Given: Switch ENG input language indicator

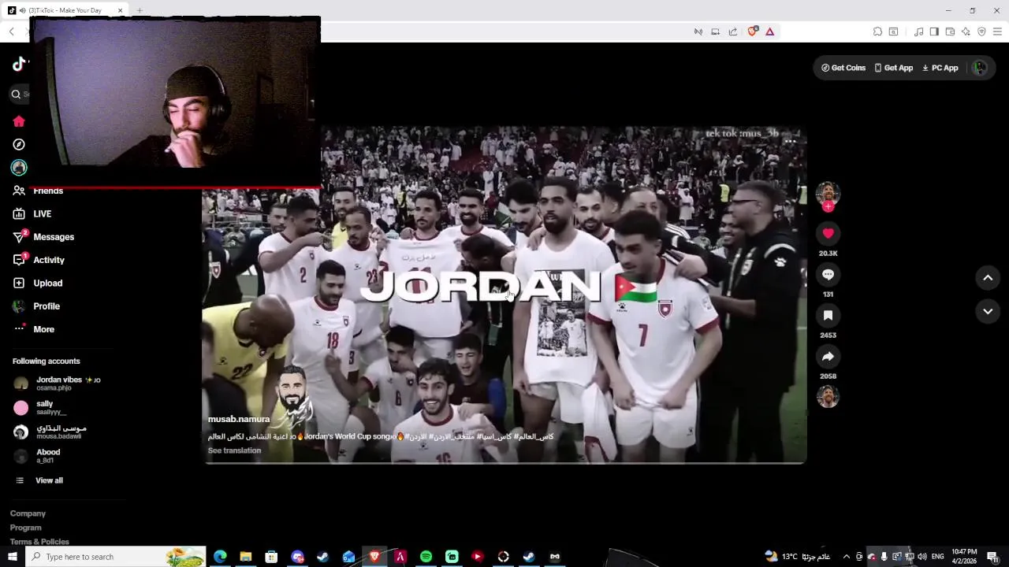Looking at the screenshot, I should click(939, 557).
